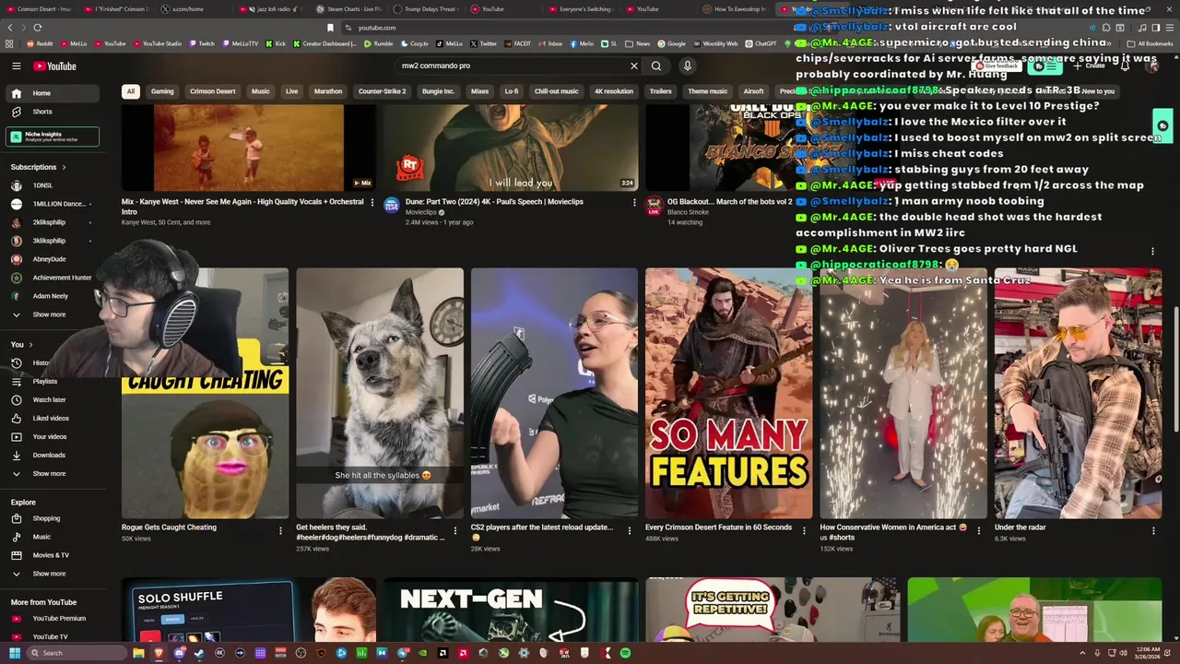This screenshot has height=664, width=1180.
Task: Open Achievement Hunter subscription channel
Action: click(52, 278)
